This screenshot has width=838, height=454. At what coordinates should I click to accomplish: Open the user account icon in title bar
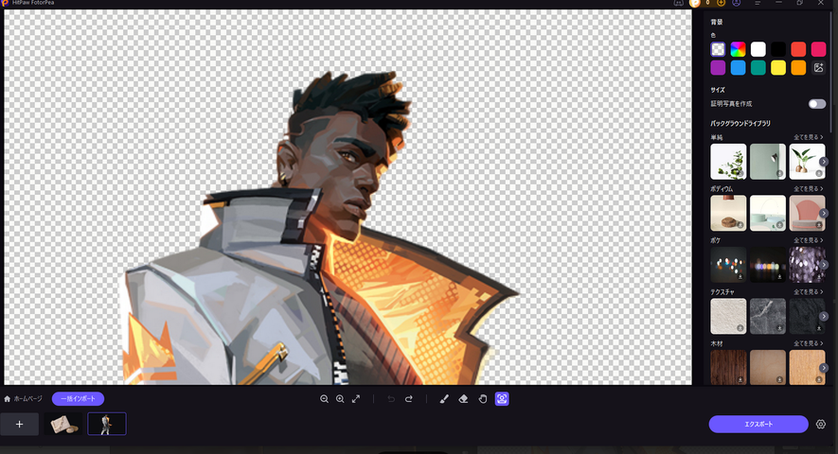pos(737,3)
